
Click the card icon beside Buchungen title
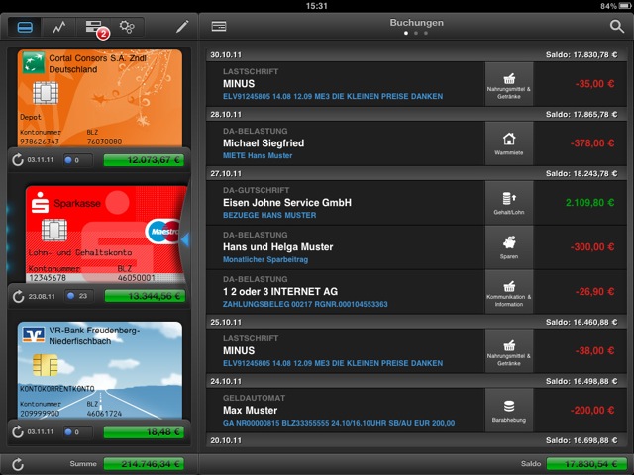[219, 27]
